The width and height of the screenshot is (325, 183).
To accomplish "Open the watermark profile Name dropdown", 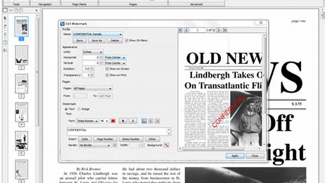I will 121,34.
